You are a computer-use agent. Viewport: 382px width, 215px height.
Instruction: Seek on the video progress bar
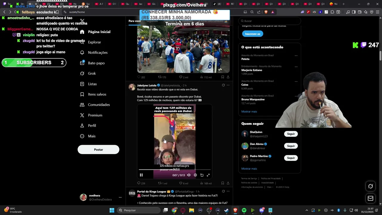pos(175,170)
